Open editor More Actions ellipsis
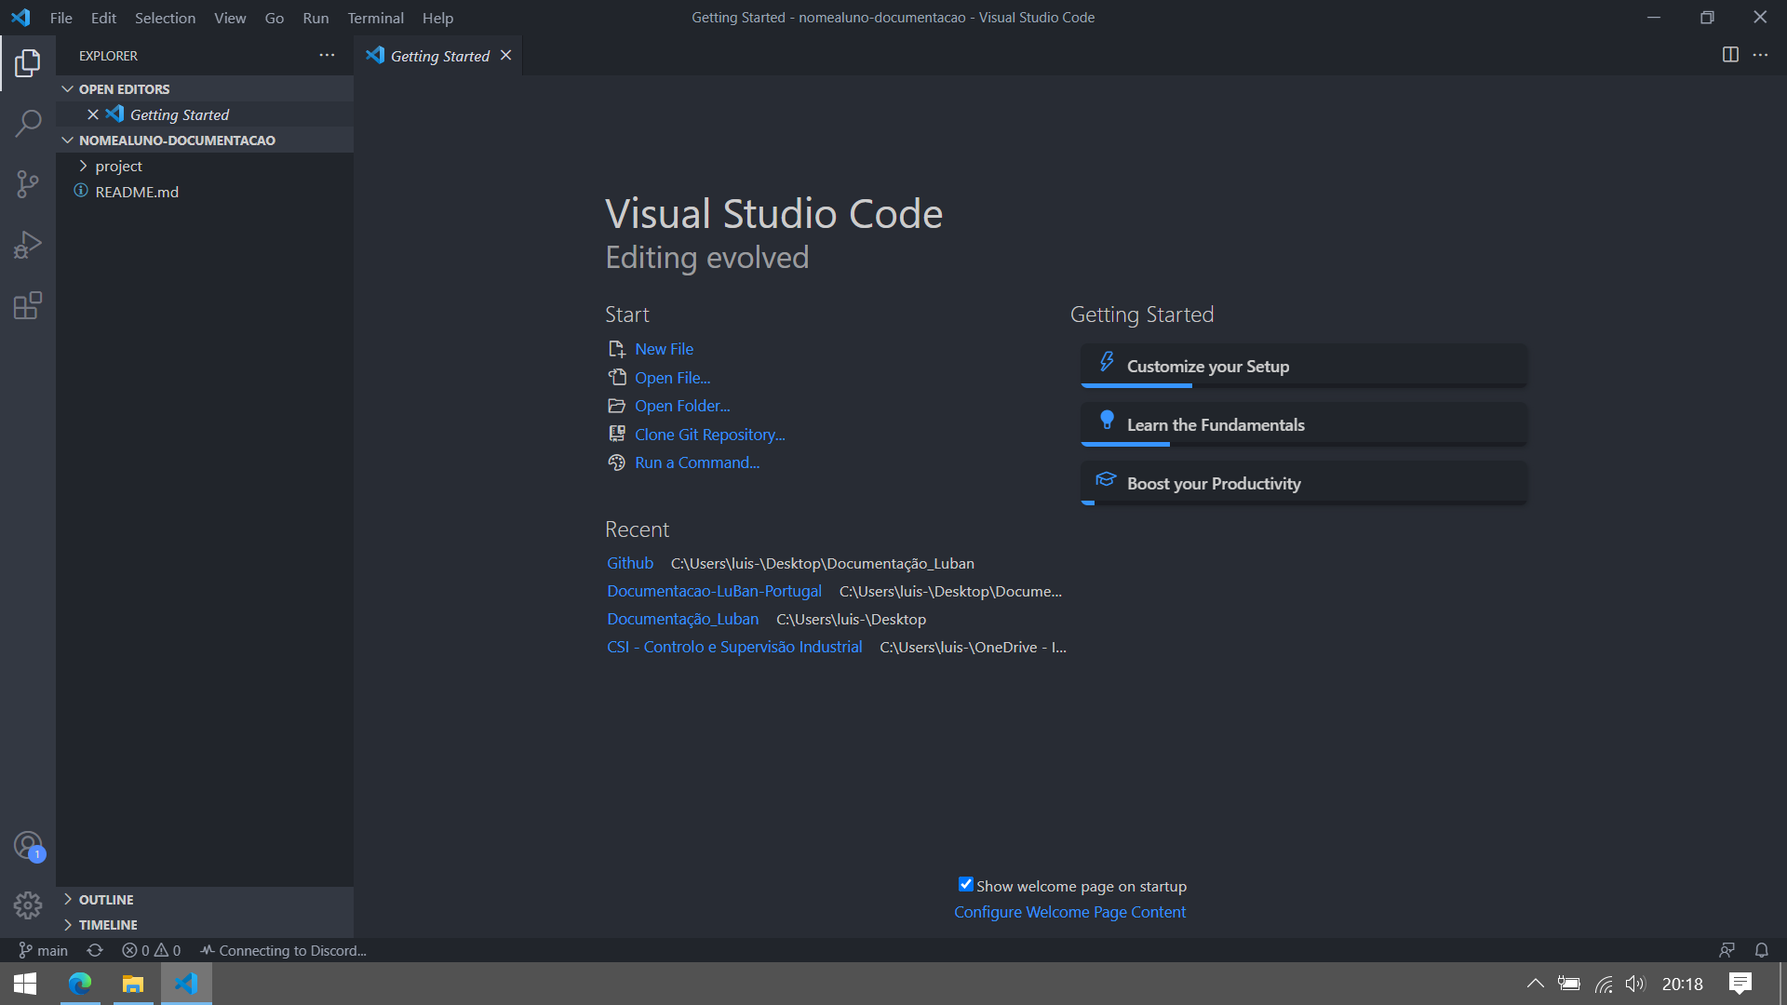 pos(1760,55)
